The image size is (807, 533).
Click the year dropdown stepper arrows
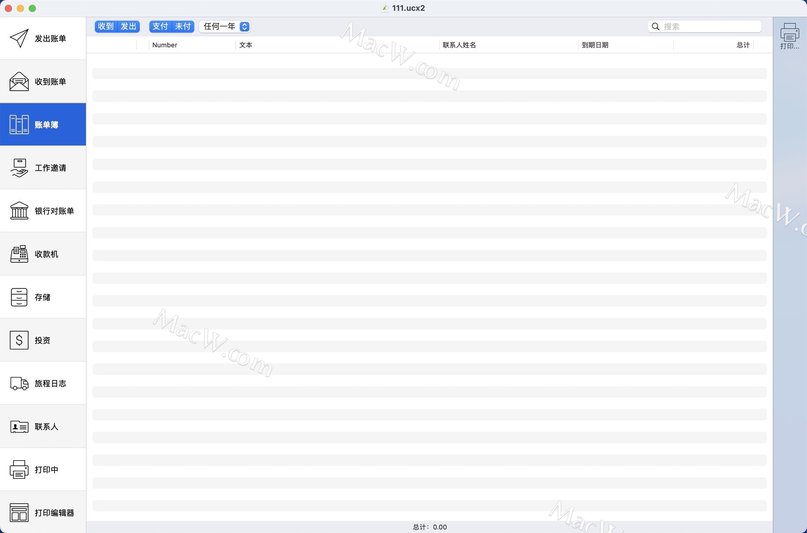[245, 26]
